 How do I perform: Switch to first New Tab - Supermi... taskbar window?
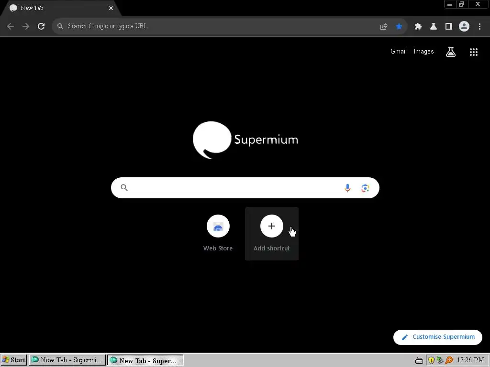[67, 360]
